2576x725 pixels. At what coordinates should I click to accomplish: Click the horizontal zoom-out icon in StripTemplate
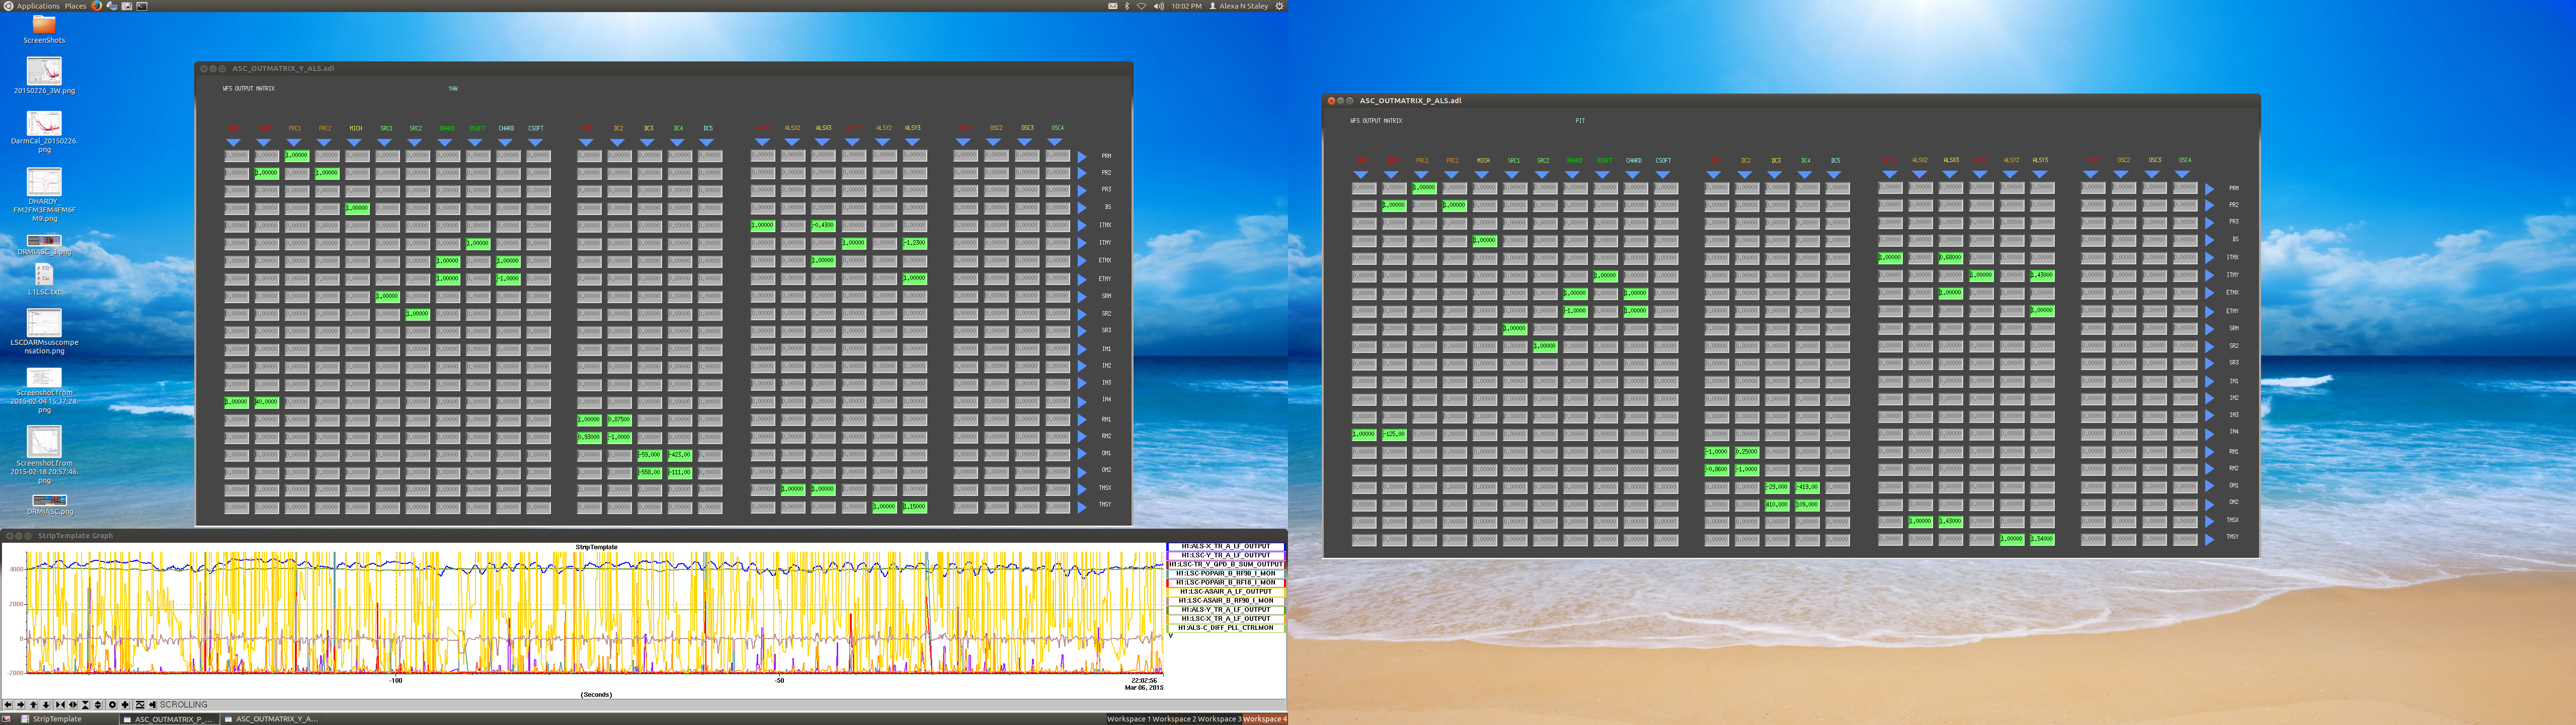73,705
